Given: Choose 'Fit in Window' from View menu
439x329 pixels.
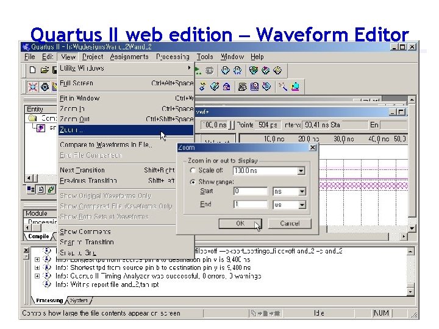Looking at the screenshot, I should pos(126,98).
